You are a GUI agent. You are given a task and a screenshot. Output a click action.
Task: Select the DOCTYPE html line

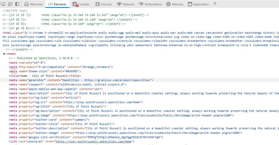[x=15, y=11]
